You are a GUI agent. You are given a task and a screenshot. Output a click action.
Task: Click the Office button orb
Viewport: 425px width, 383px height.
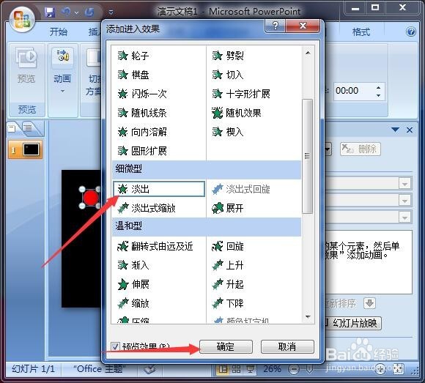[x=22, y=20]
